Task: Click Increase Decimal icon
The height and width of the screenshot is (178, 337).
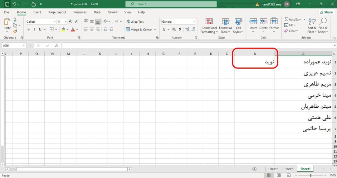Action: pyautogui.click(x=188, y=29)
